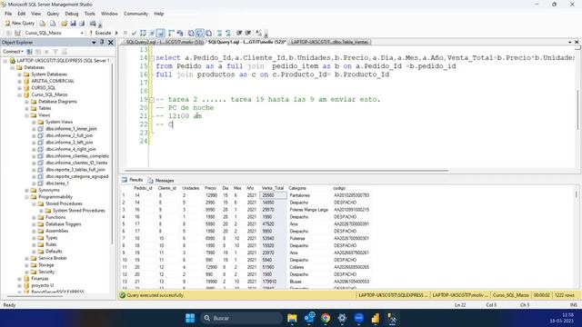
Task: Click the Venta_Total column header
Action: pyautogui.click(x=273, y=188)
